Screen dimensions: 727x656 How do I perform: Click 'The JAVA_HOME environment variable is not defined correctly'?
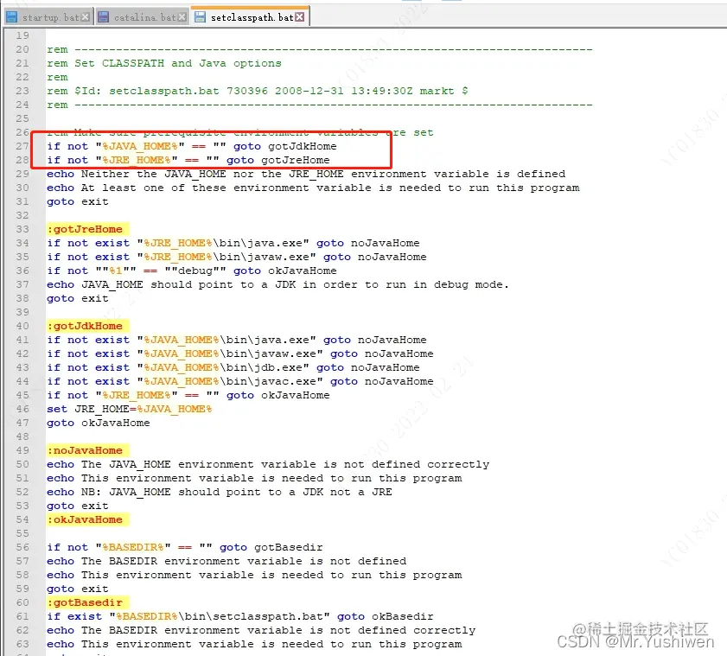(x=285, y=464)
